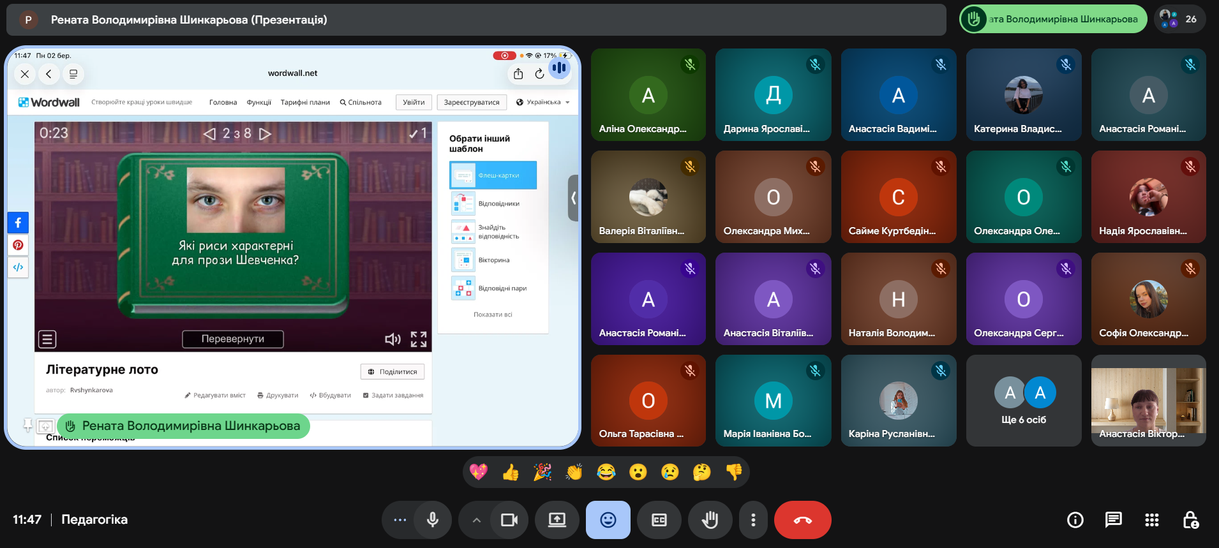Click the present screen icon

click(x=557, y=520)
